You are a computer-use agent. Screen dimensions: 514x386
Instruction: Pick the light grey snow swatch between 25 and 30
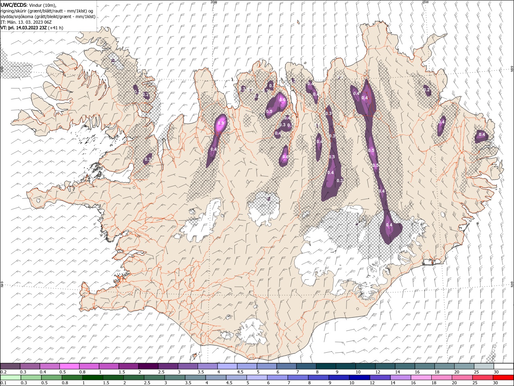[x=483, y=366]
